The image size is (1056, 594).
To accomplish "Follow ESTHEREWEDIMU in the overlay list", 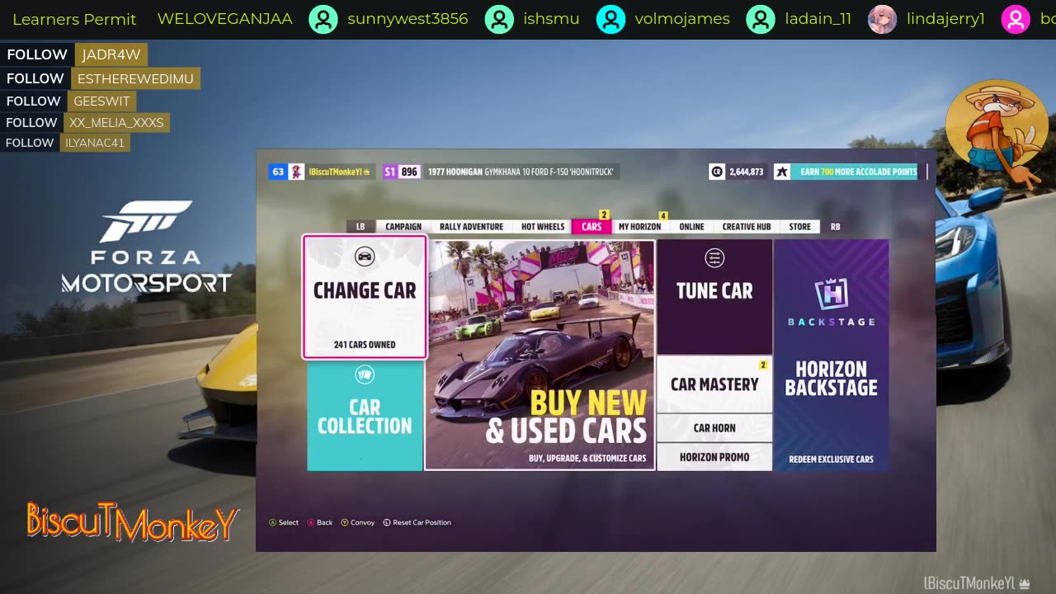I will click(x=100, y=78).
